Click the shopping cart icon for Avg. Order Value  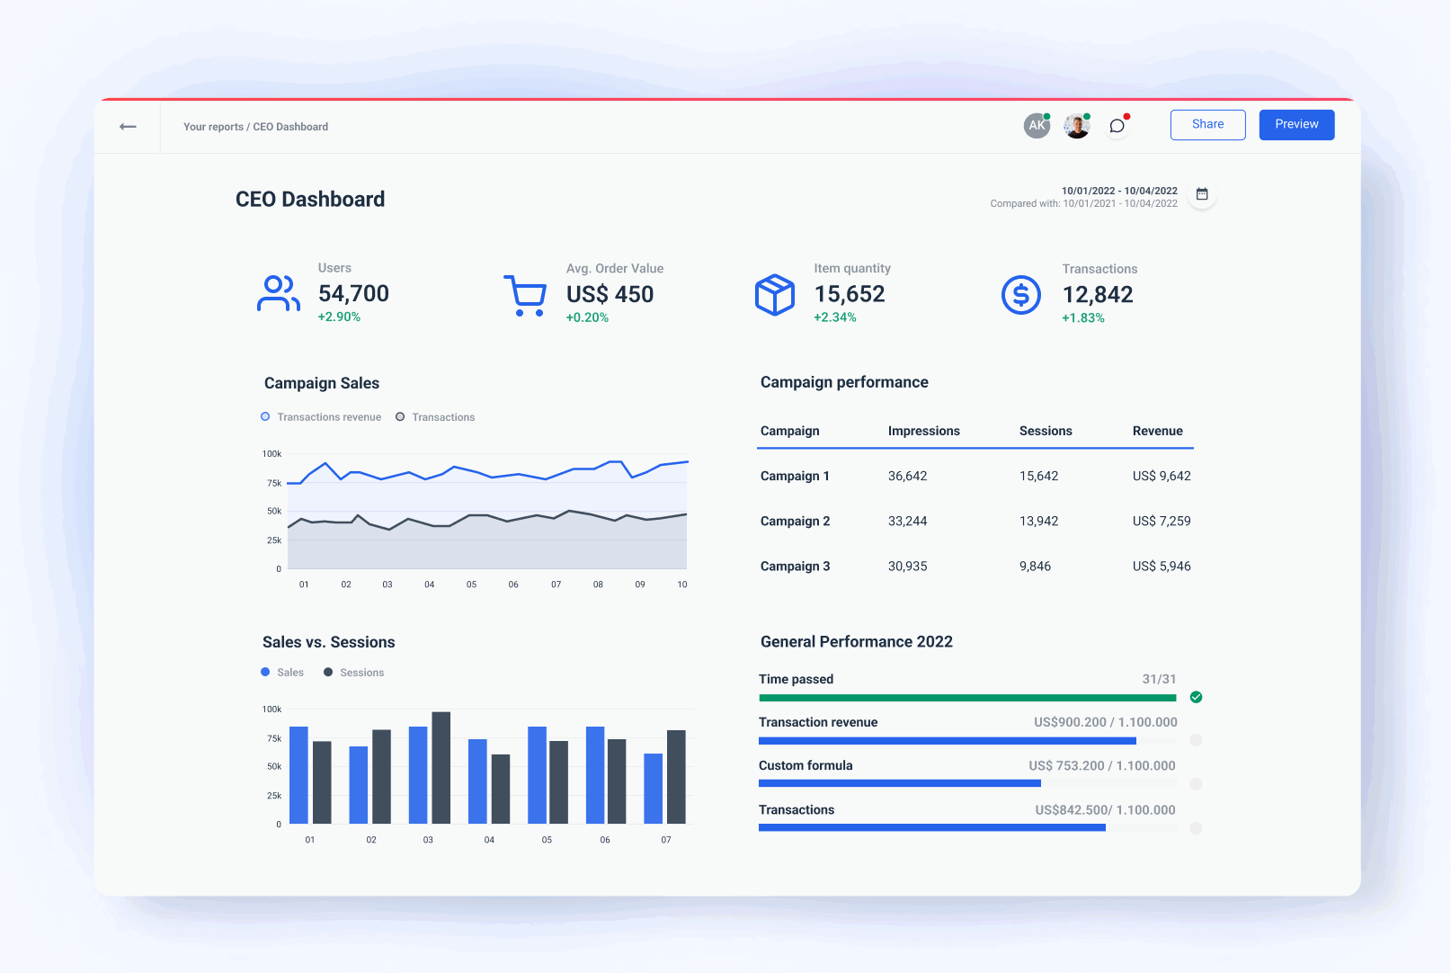coord(526,293)
